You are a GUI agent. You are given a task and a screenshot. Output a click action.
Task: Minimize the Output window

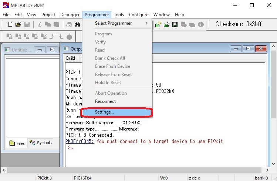[236, 49]
